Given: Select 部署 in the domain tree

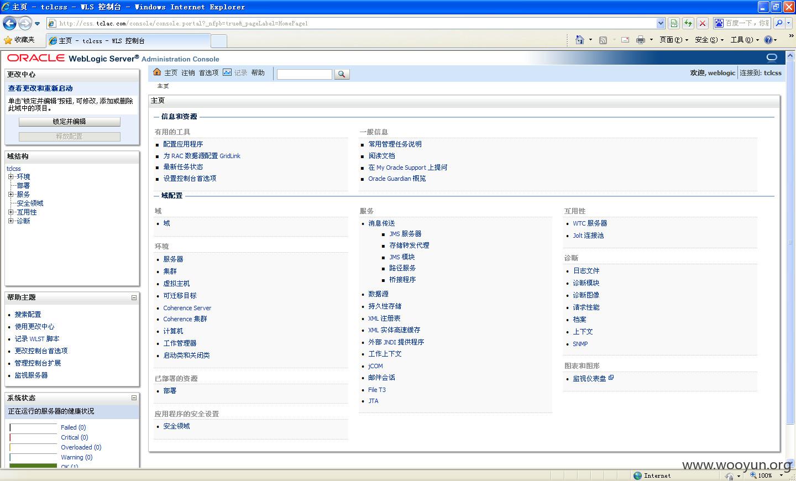Looking at the screenshot, I should coord(23,186).
